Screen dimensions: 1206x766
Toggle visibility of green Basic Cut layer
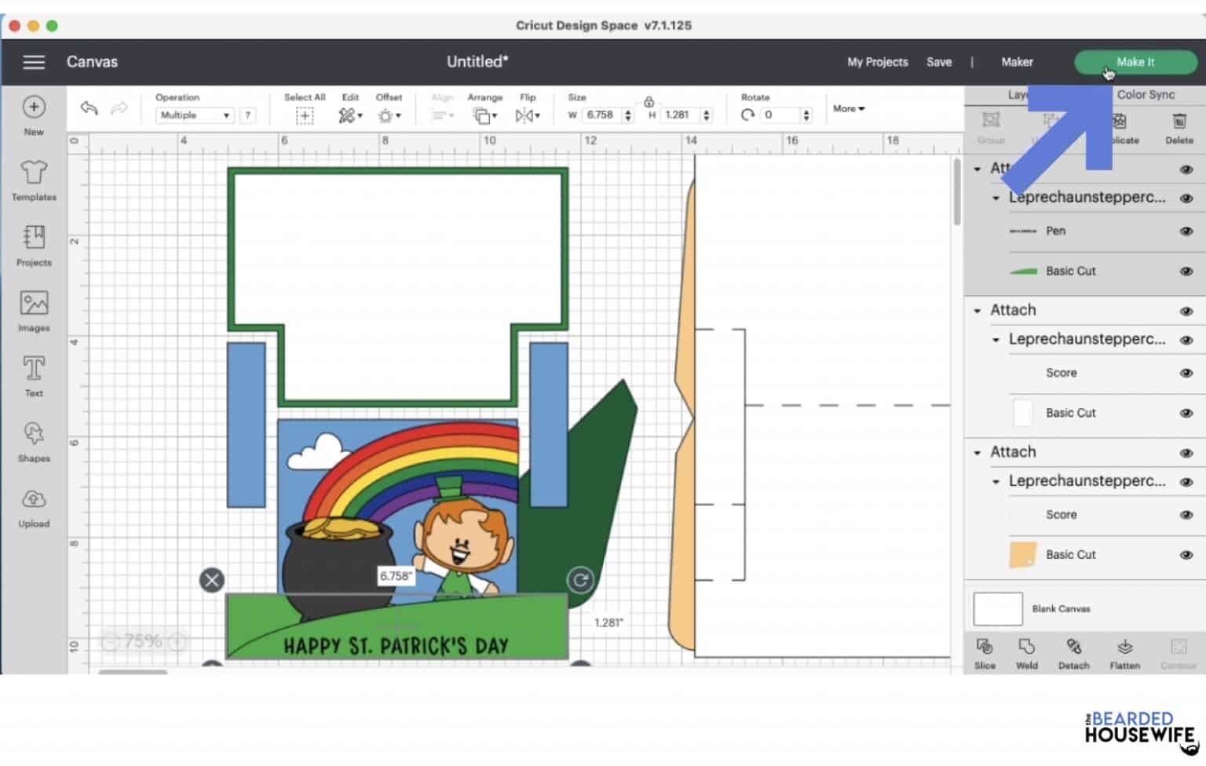tap(1186, 272)
